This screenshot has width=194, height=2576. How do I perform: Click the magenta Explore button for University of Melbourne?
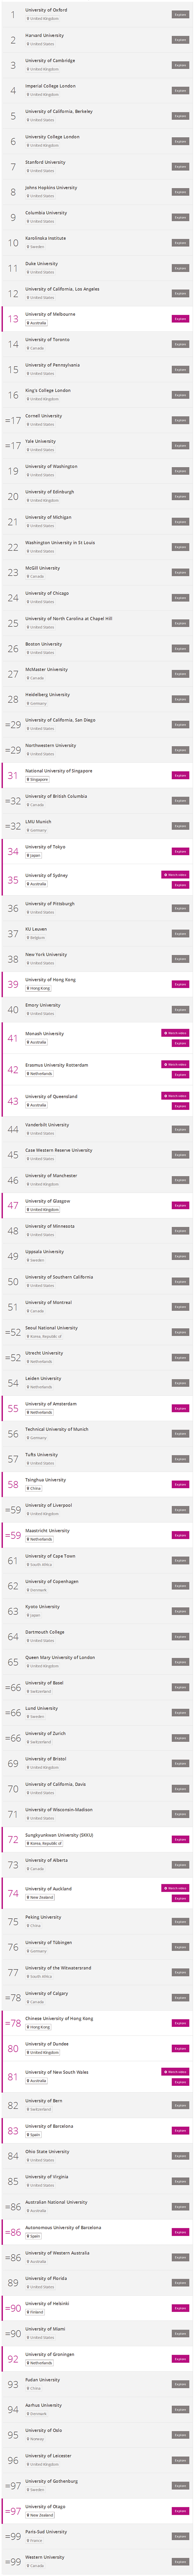tap(180, 319)
